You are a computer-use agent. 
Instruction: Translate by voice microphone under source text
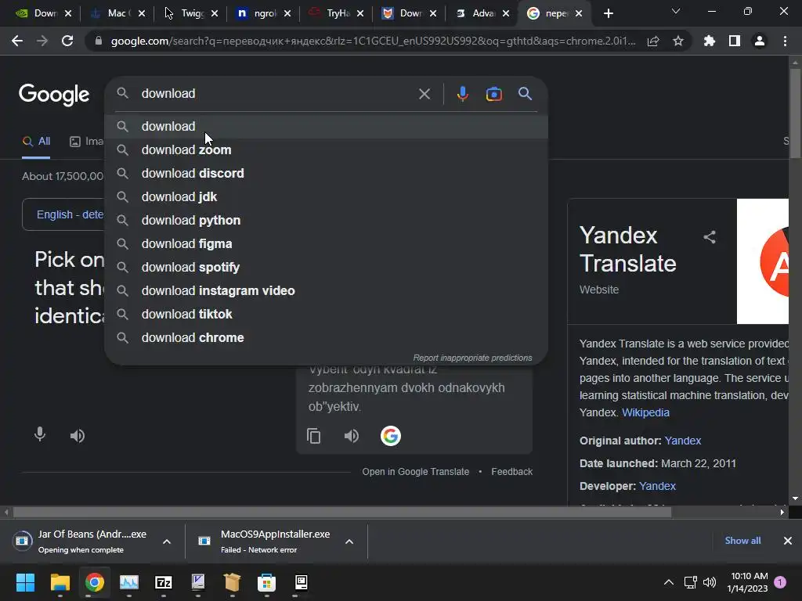[x=39, y=435]
